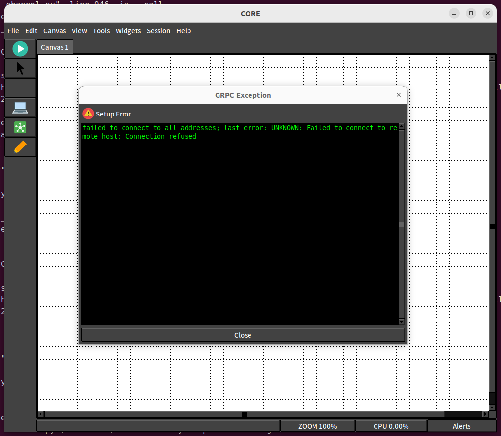501x436 pixels.
Task: Open the Help menu
Action: [184, 31]
